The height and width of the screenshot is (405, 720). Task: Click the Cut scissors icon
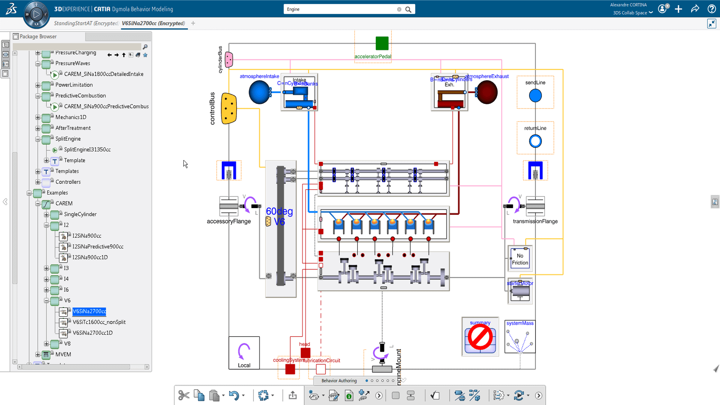[x=184, y=395]
